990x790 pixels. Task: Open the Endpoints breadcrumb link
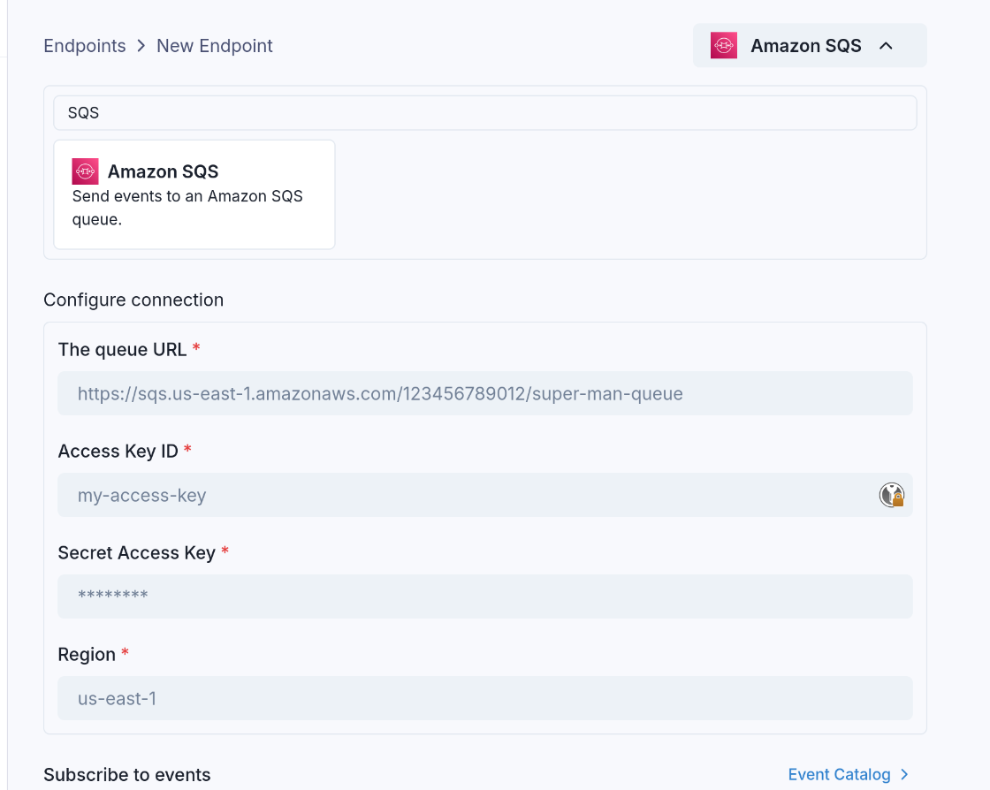[84, 45]
